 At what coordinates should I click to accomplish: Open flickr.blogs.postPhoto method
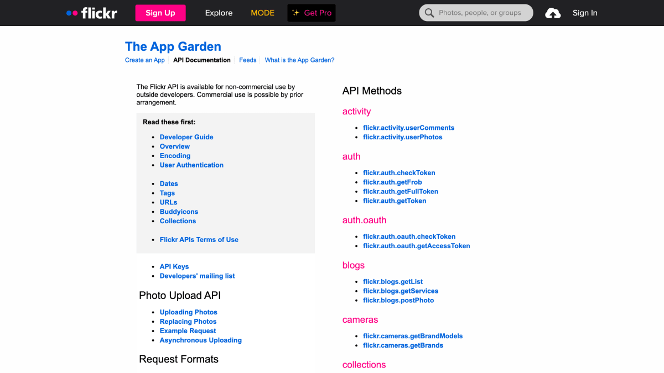(398, 301)
